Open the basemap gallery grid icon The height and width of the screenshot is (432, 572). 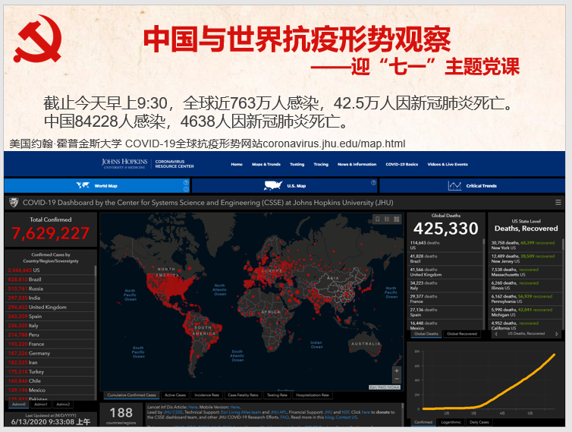pos(397,219)
